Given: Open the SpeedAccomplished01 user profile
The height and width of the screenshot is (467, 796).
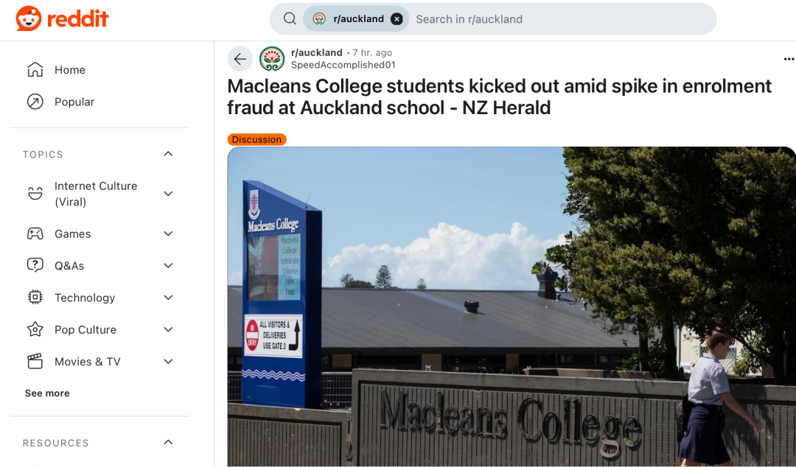Looking at the screenshot, I should pyautogui.click(x=343, y=65).
